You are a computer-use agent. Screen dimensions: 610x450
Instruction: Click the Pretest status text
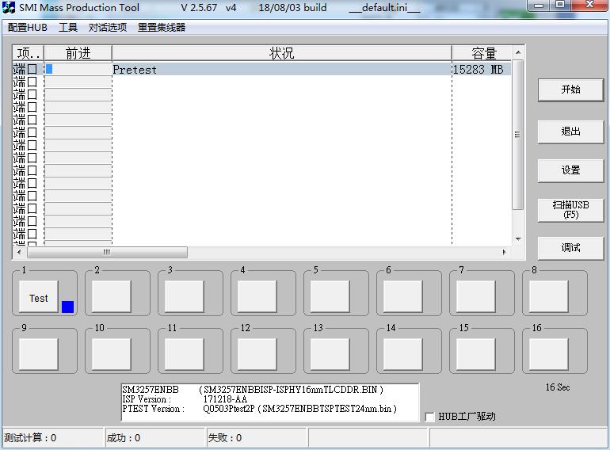135,70
